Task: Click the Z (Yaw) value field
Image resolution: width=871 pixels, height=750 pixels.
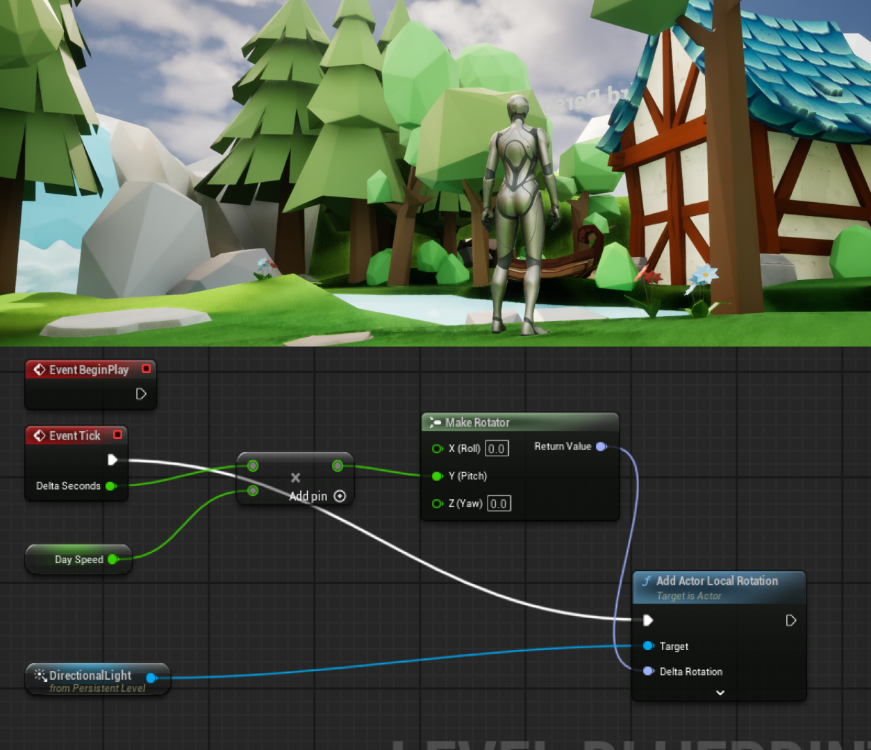Action: click(x=498, y=503)
